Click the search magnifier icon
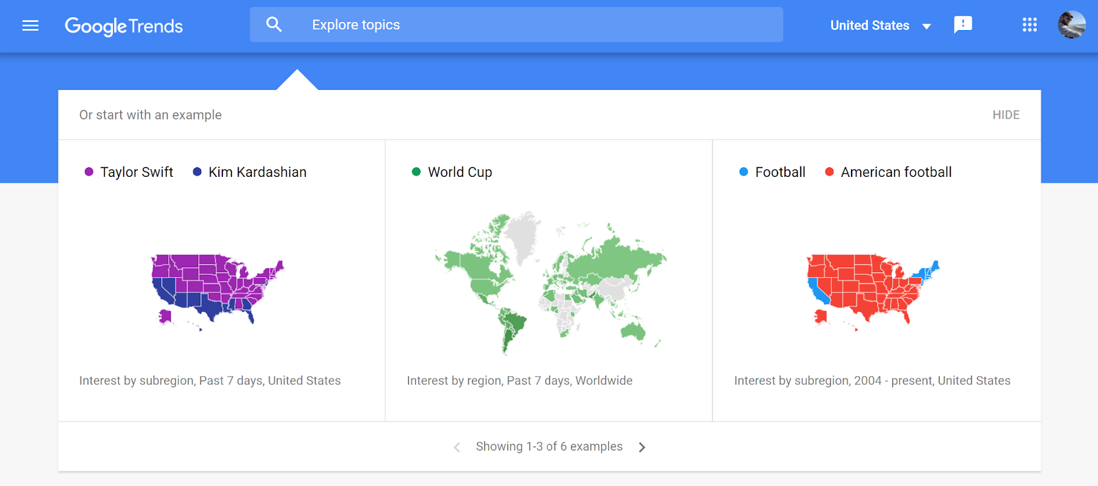The image size is (1098, 486). (x=274, y=25)
